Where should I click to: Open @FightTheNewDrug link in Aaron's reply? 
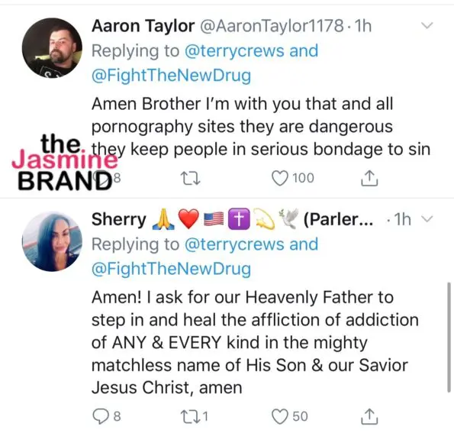pos(171,75)
